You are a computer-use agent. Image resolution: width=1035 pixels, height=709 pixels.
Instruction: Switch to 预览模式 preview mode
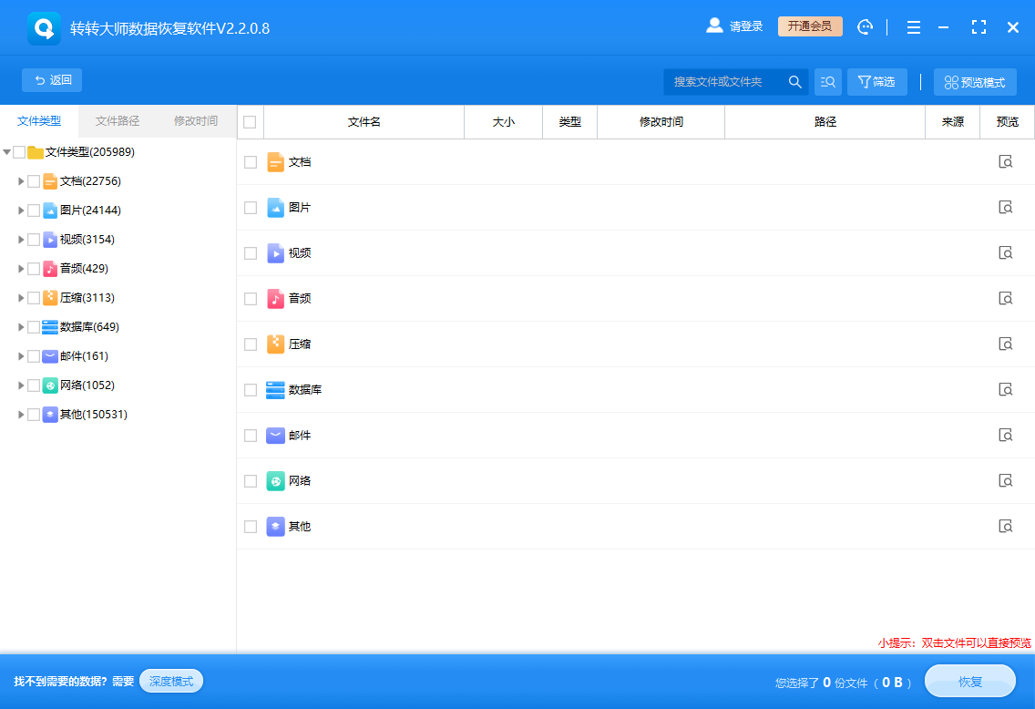click(x=975, y=81)
